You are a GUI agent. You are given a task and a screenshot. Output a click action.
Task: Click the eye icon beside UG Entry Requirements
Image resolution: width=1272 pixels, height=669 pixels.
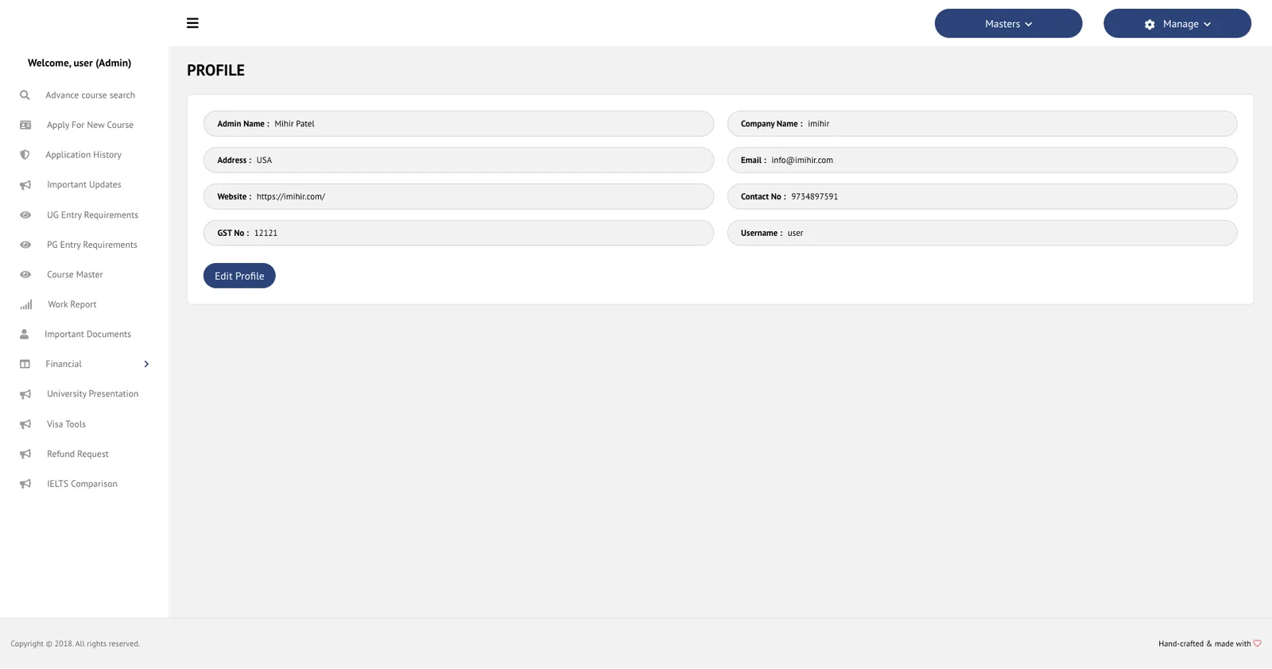25,215
